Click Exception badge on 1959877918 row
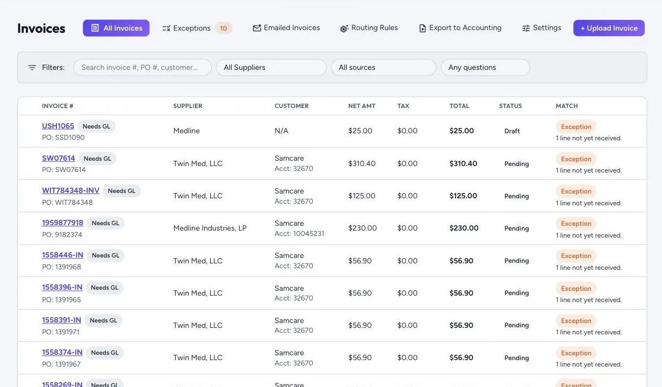The image size is (662, 387). pos(576,224)
